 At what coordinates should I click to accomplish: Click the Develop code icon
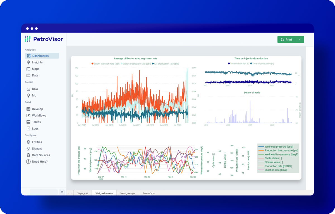28,109
